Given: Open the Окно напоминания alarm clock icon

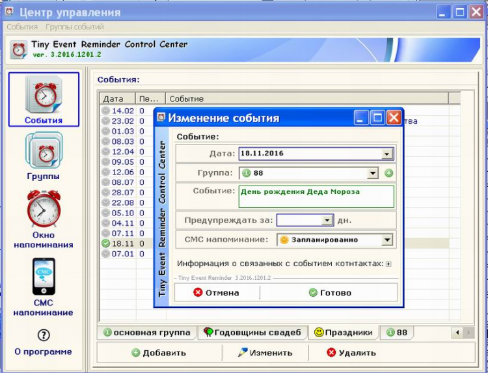Looking at the screenshot, I should (x=44, y=208).
